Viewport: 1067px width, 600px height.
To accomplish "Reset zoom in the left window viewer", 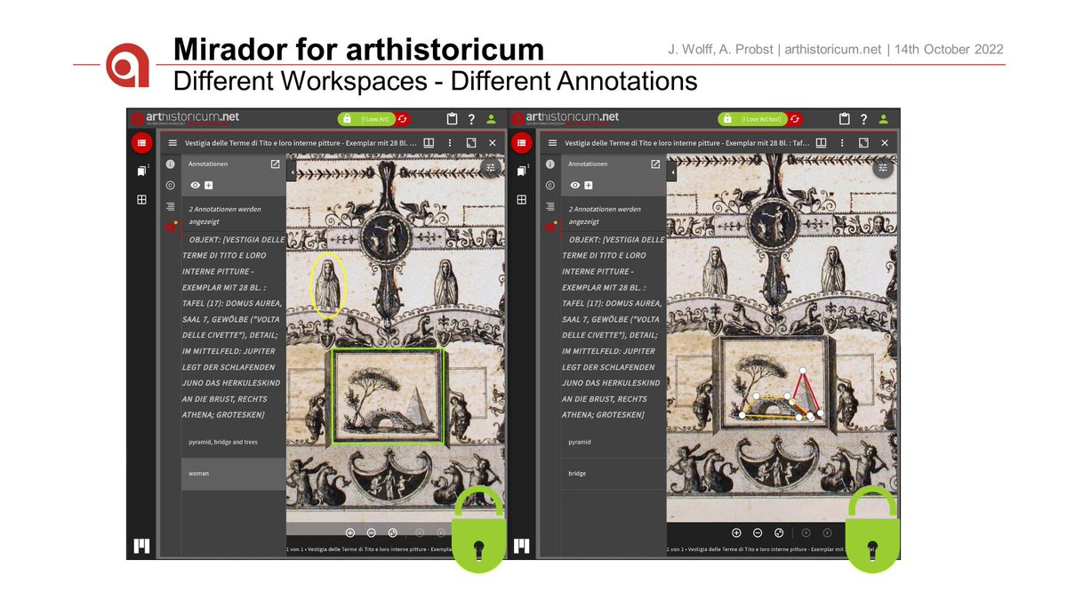I will 392,532.
